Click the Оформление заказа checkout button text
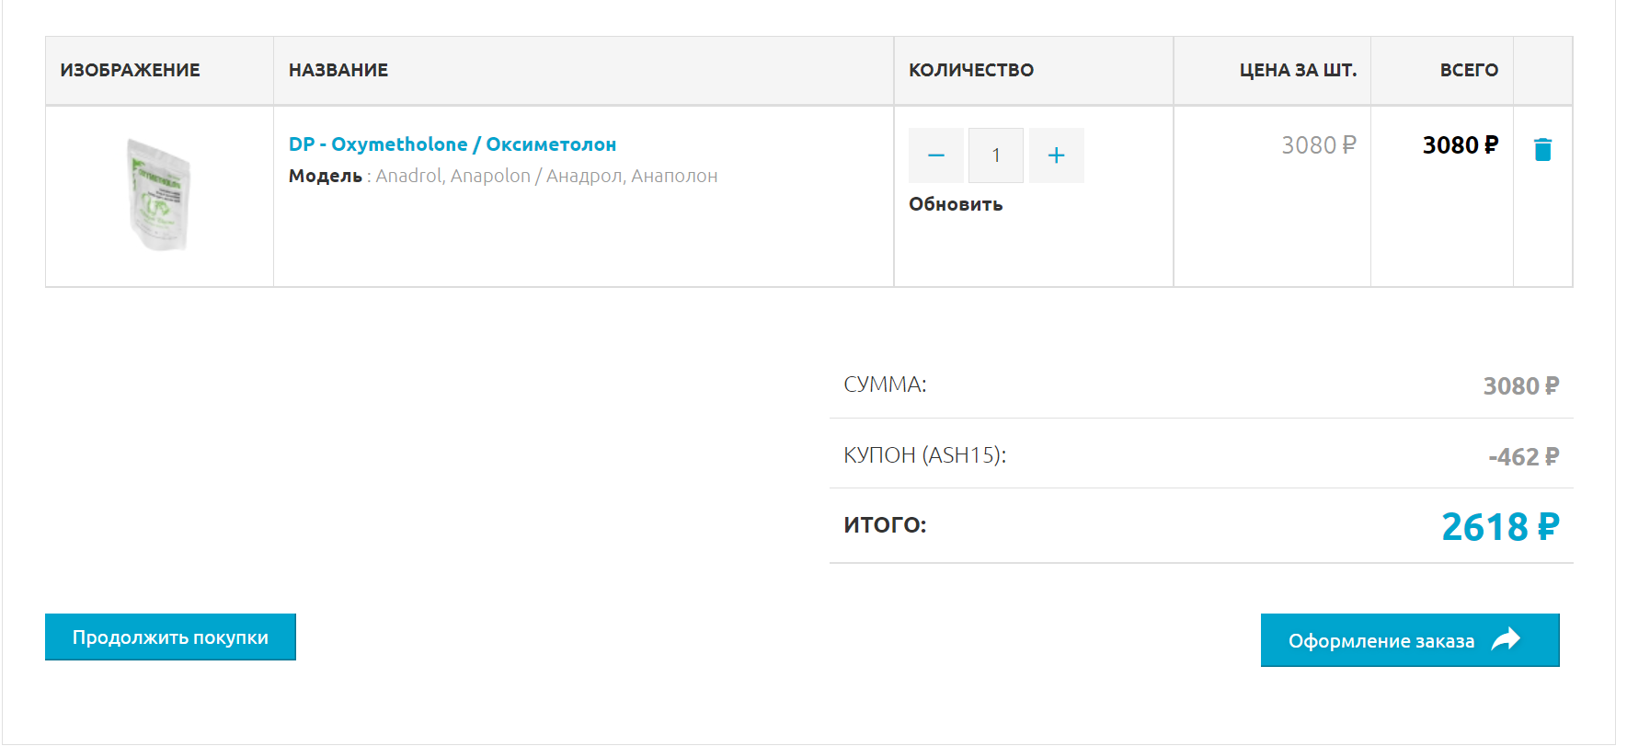 [1381, 641]
